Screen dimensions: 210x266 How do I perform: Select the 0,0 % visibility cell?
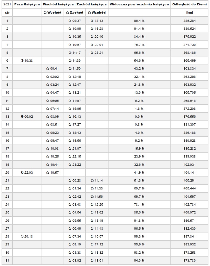[x=139, y=116]
